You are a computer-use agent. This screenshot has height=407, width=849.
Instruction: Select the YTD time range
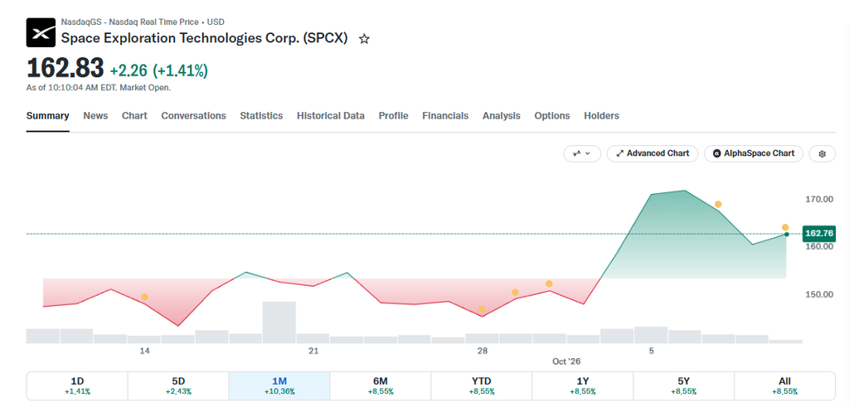(482, 386)
